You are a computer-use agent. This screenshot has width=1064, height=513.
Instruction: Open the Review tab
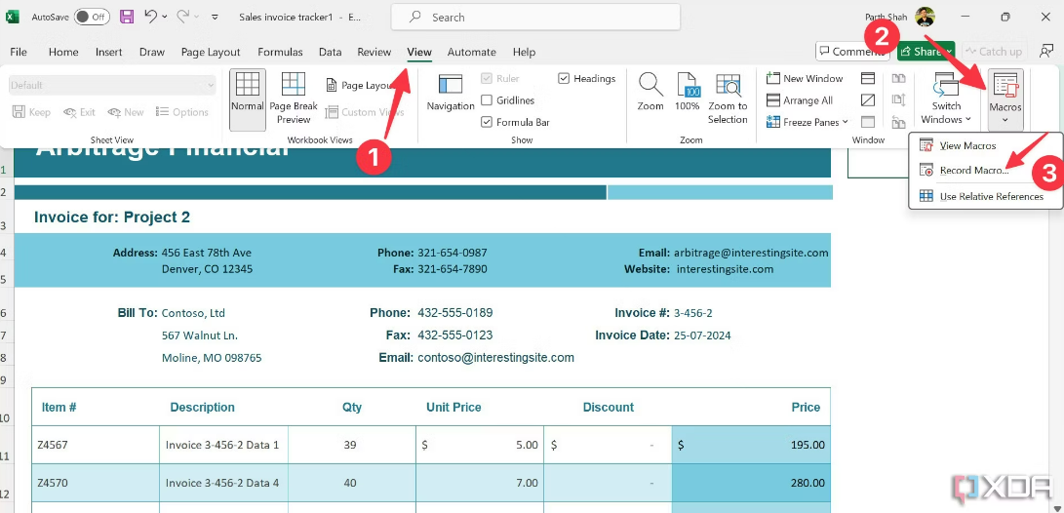[x=374, y=52]
